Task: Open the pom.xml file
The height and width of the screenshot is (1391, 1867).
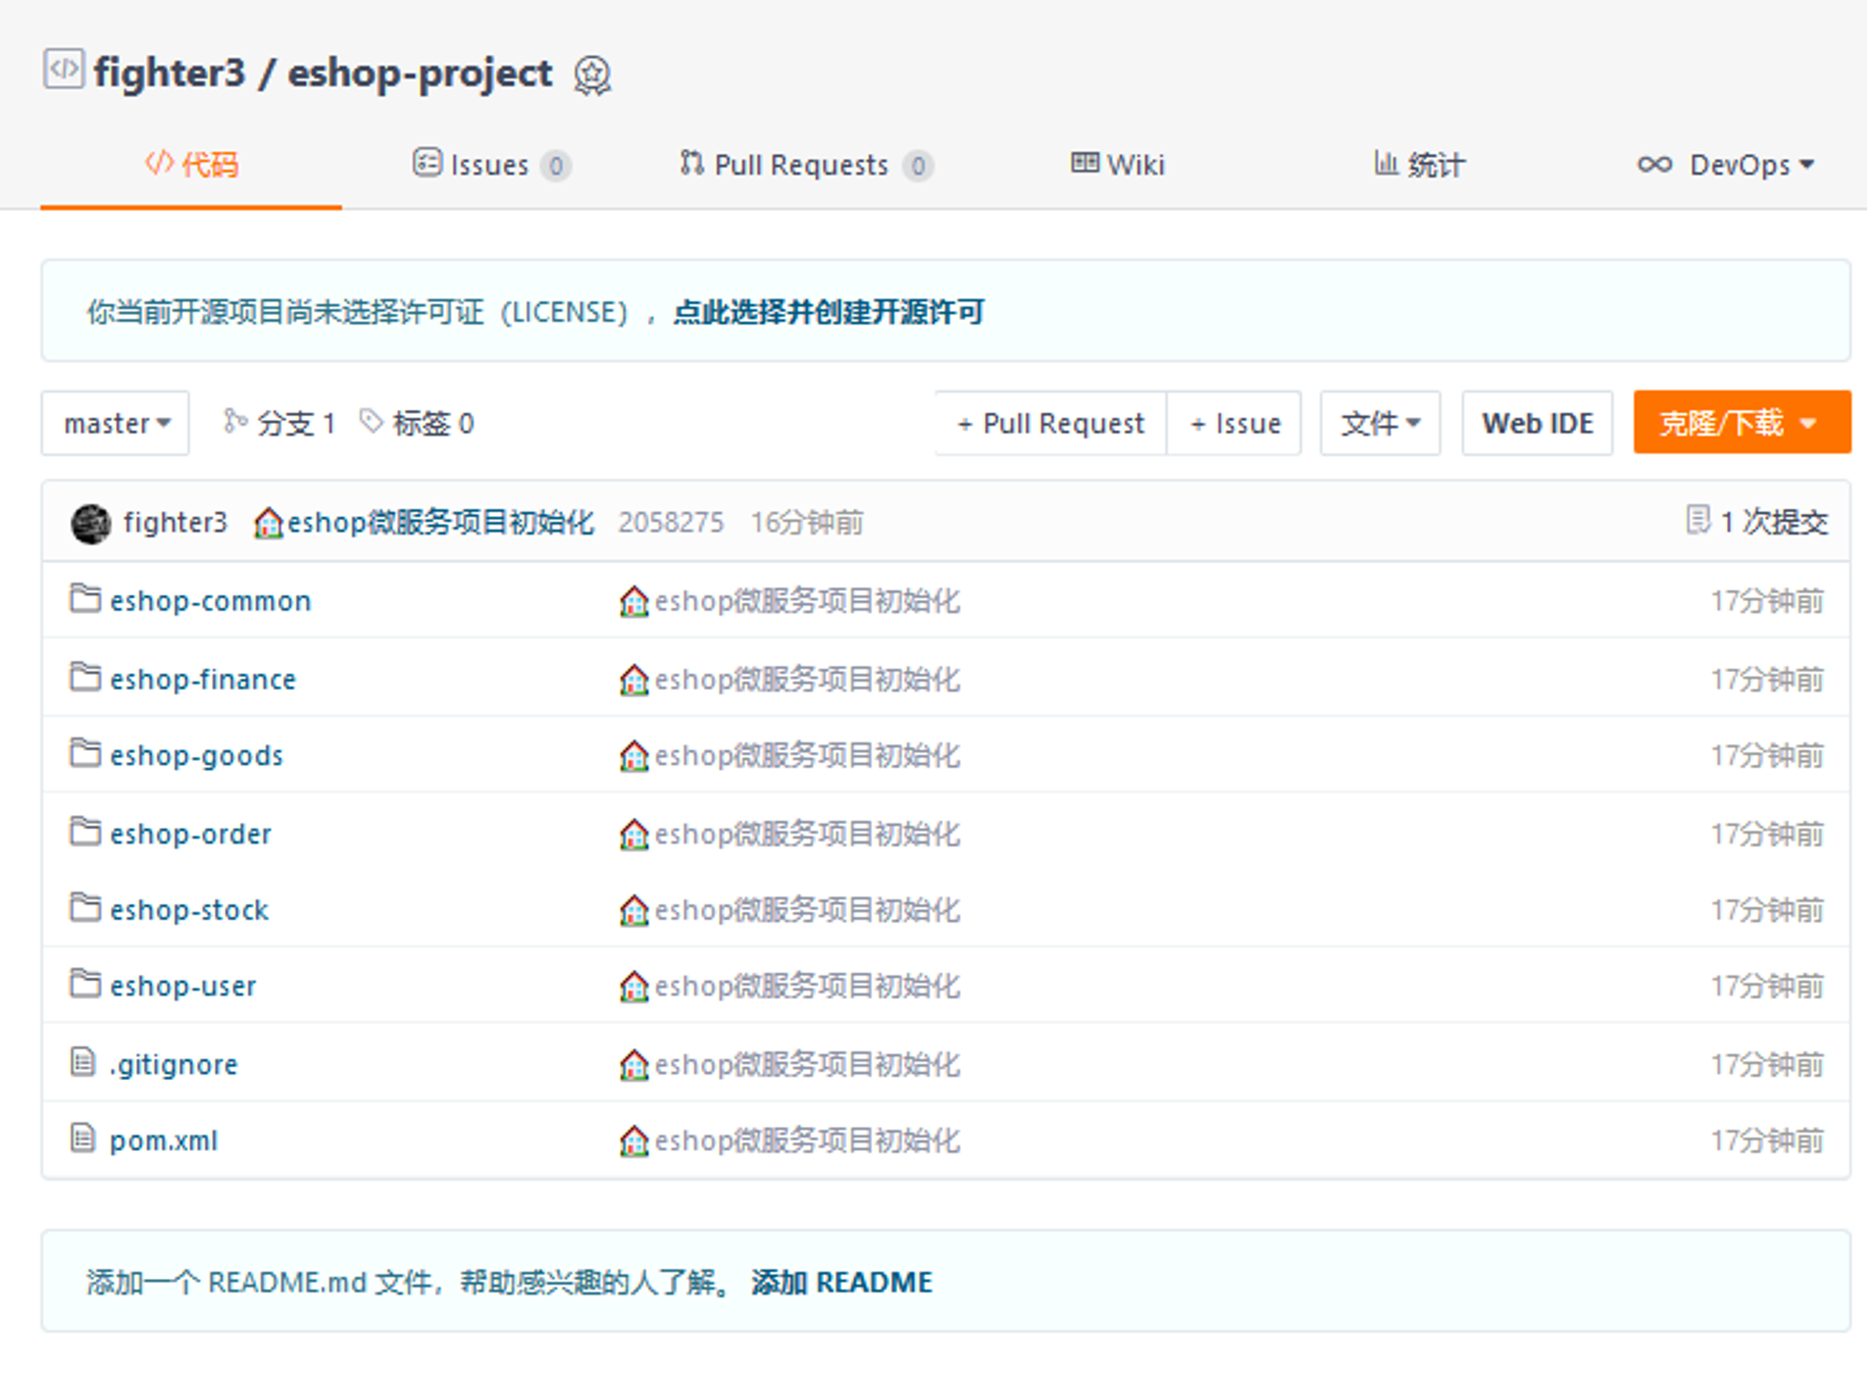Action: [x=163, y=1141]
